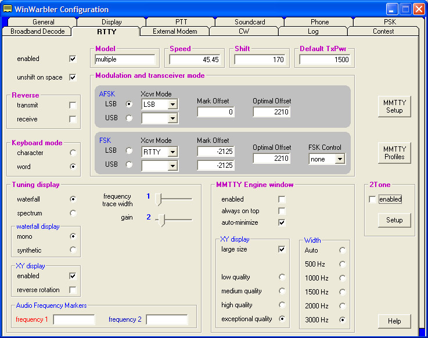Screen dimensions: 428x338
Task: Click FSK LSB Mark Offset field
Action: pos(215,152)
